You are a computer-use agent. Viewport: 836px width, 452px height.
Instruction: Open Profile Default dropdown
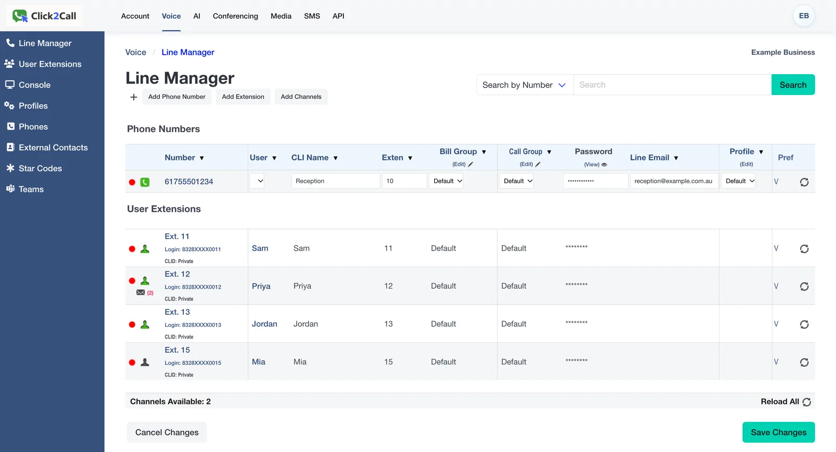(x=738, y=181)
